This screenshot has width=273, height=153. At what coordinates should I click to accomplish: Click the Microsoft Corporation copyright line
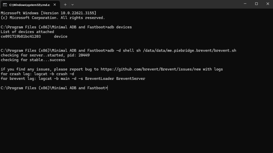click(x=53, y=18)
